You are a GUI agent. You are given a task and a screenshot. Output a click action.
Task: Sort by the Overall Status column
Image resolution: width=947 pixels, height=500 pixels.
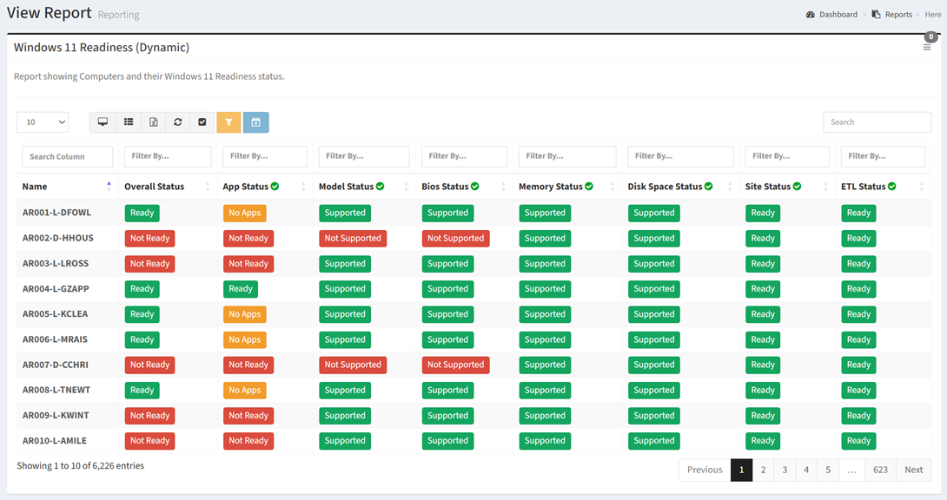click(x=154, y=187)
